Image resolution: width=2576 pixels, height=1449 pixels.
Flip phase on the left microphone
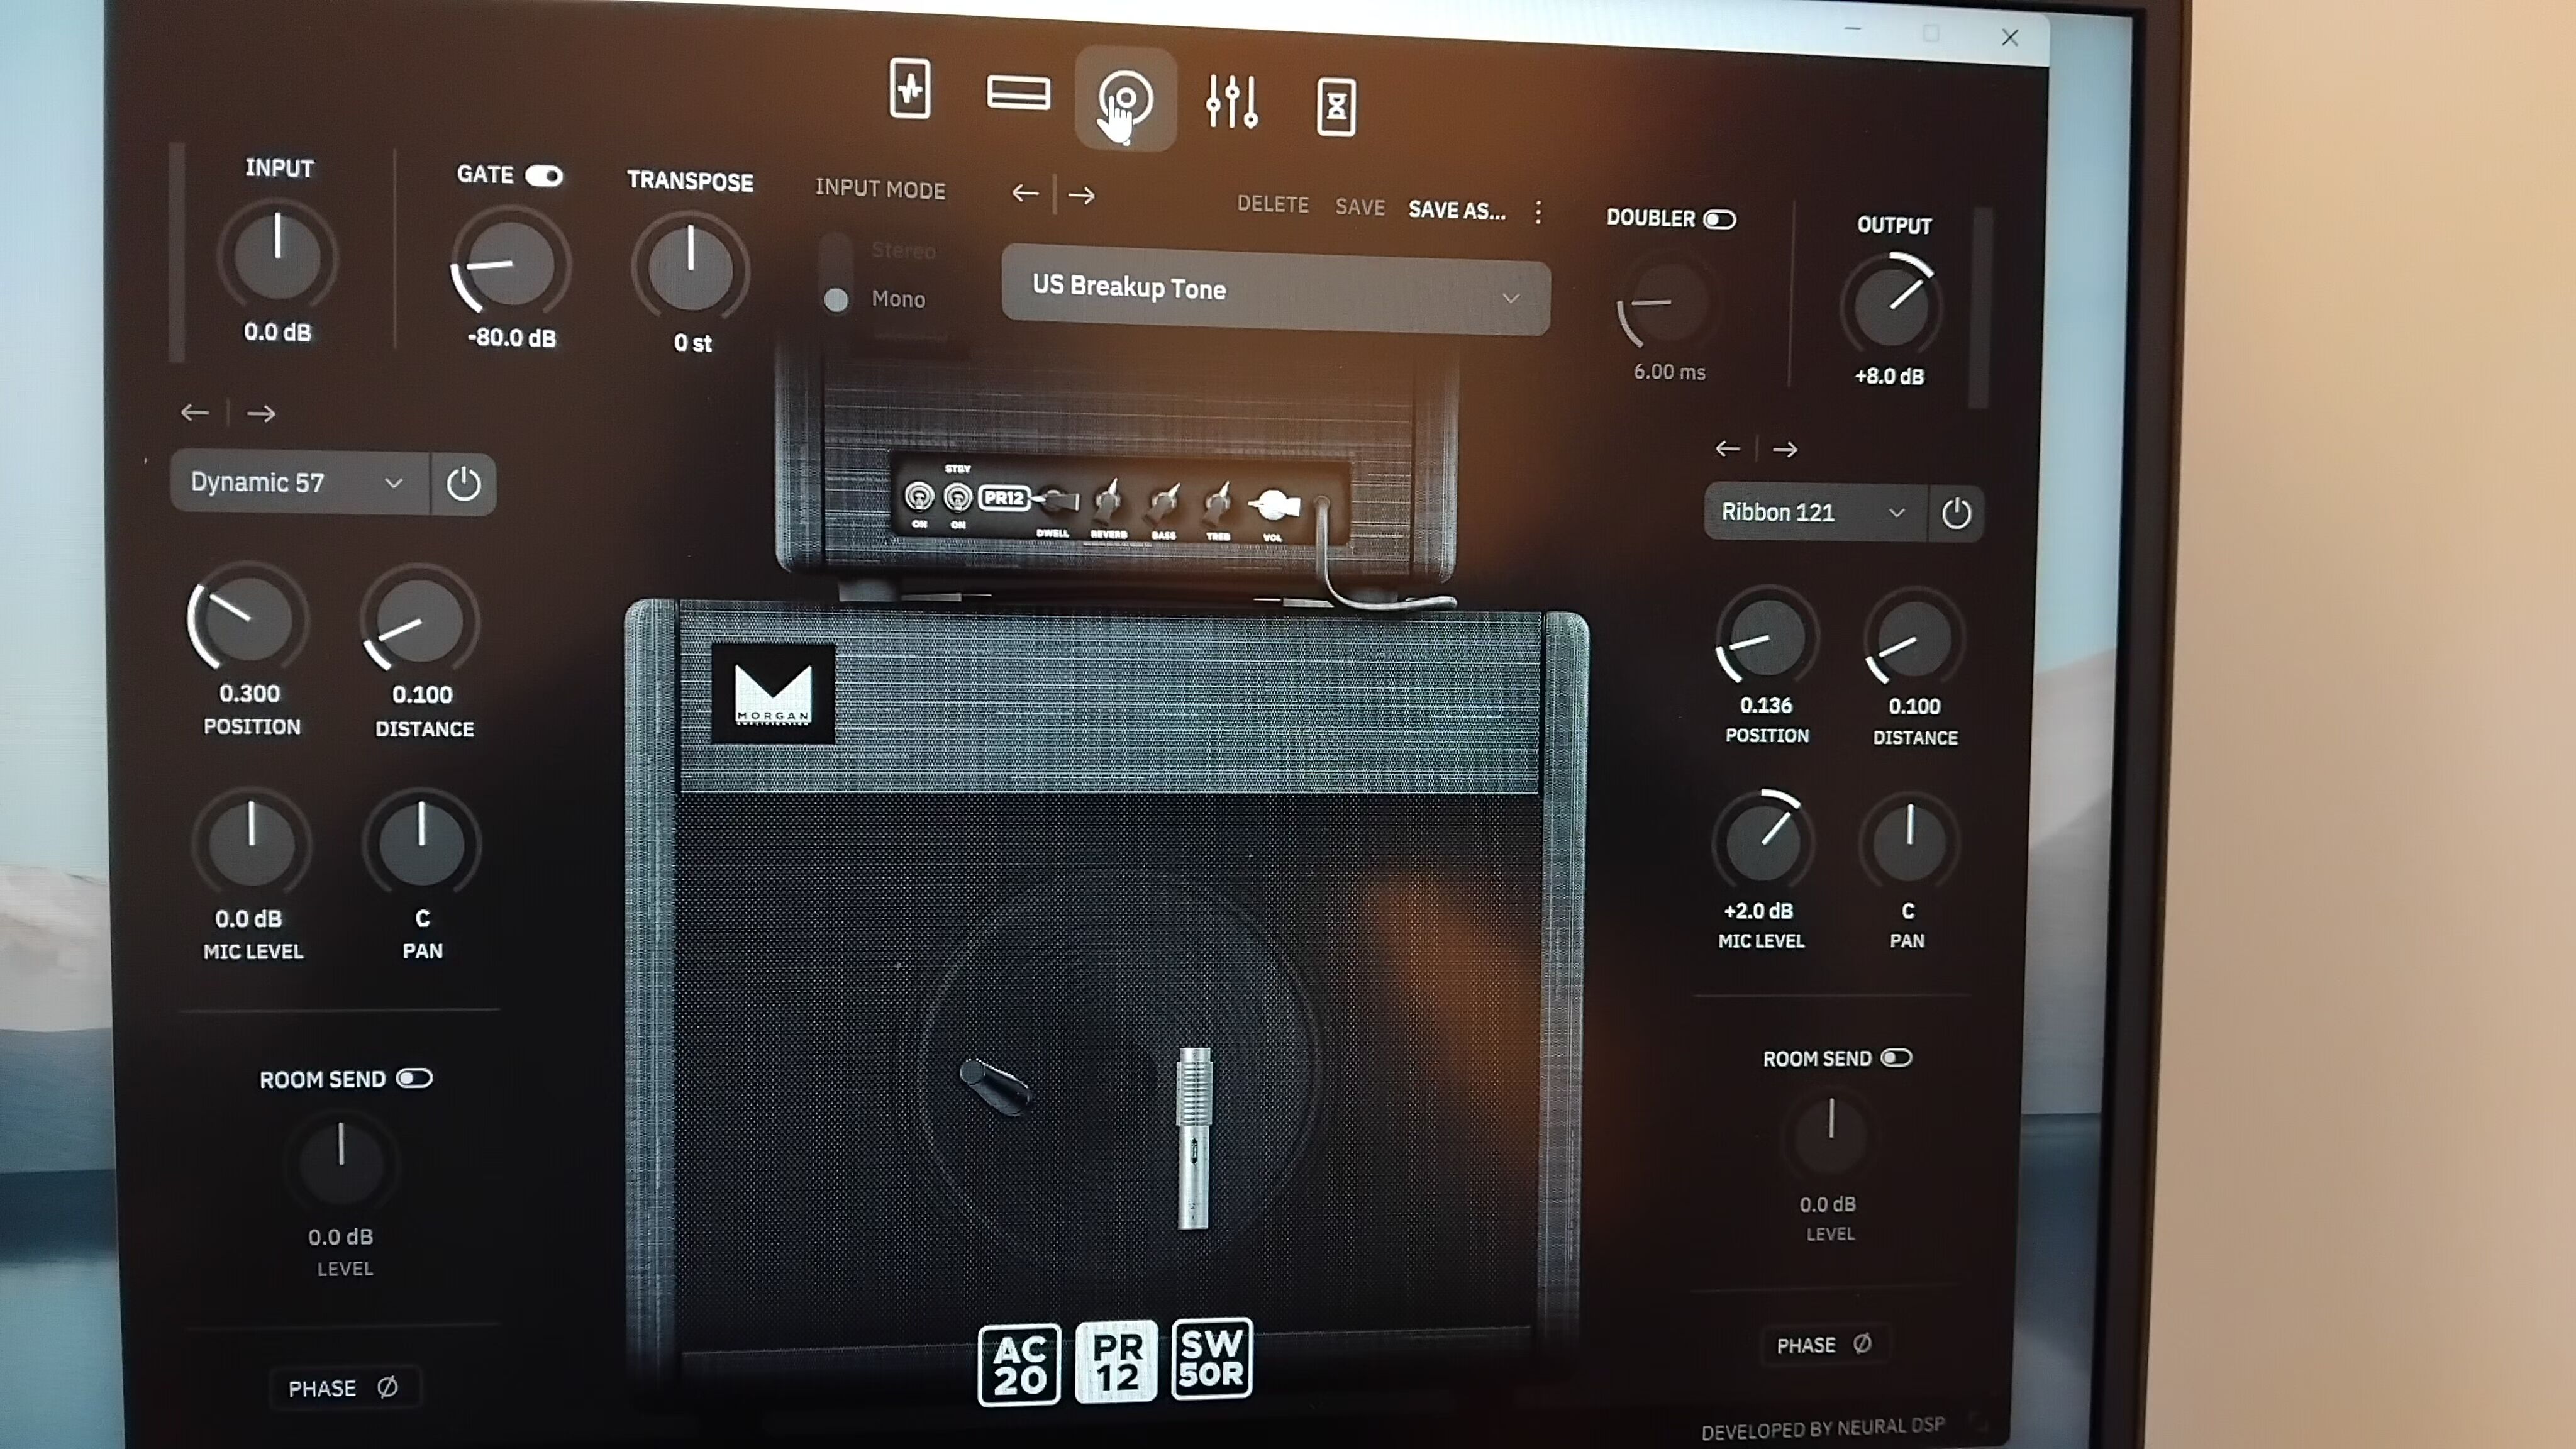(345, 1388)
